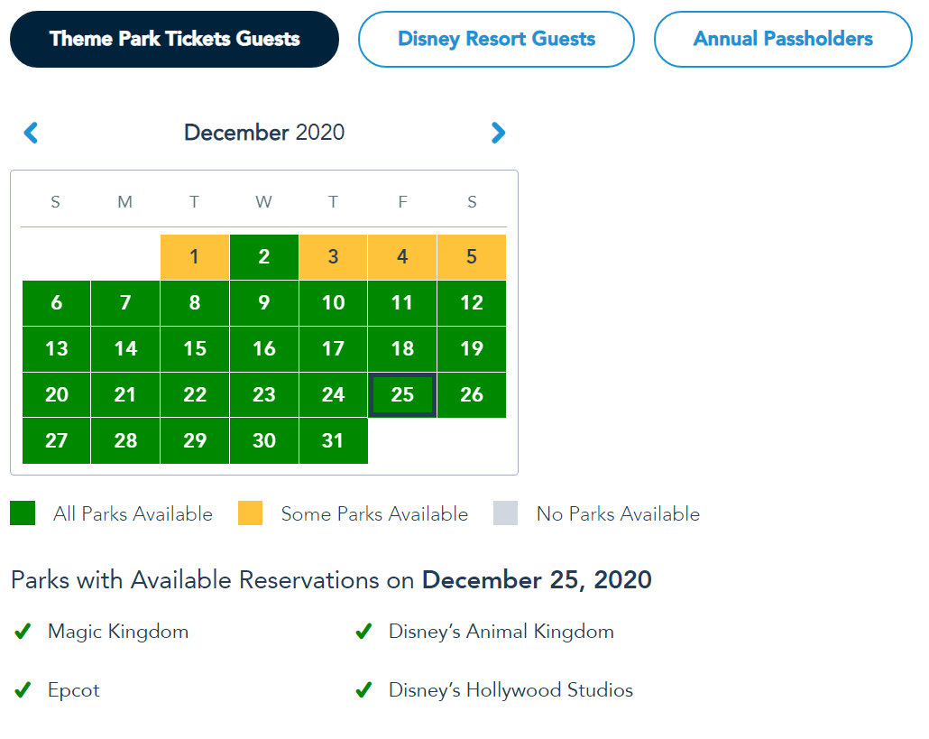Click checkmark next to Disney's Animal Kingdom

click(363, 632)
